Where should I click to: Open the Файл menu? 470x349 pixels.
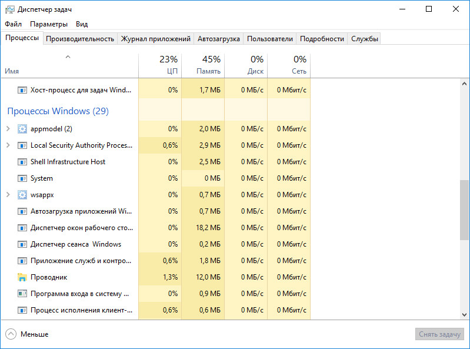click(13, 24)
